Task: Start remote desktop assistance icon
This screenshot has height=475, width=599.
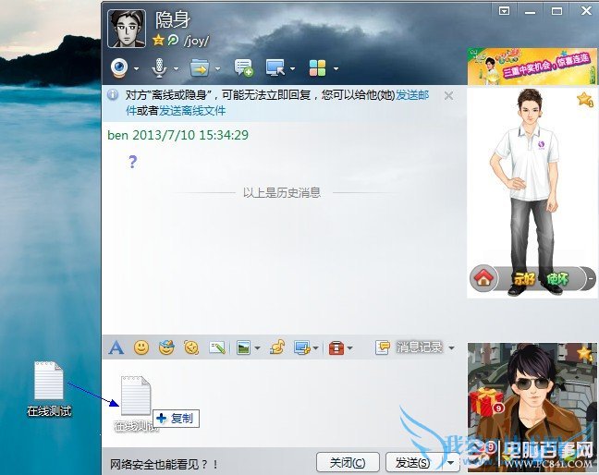Action: (275, 68)
